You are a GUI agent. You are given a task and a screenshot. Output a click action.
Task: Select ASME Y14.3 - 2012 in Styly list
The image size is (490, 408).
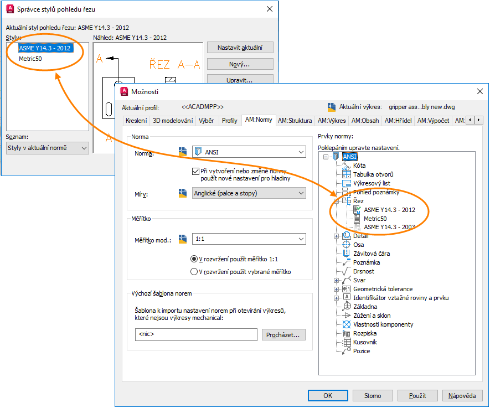pos(45,48)
